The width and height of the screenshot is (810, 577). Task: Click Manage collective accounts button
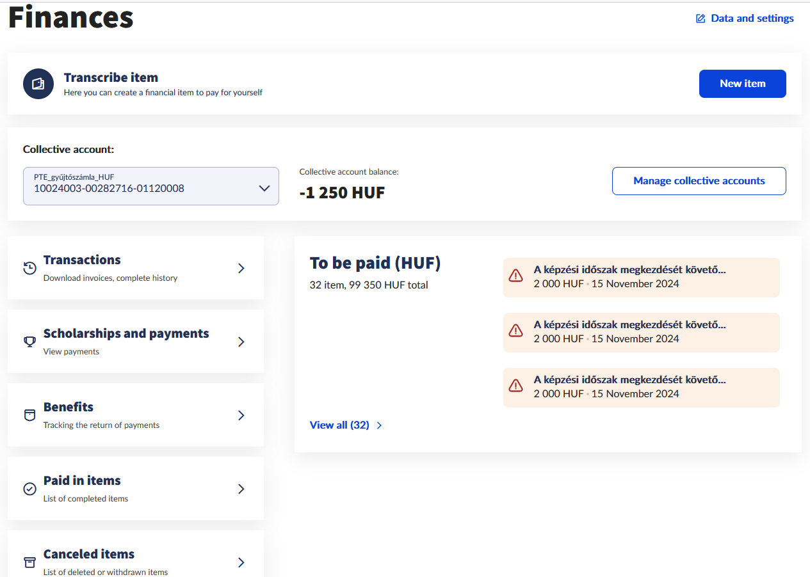[699, 181]
